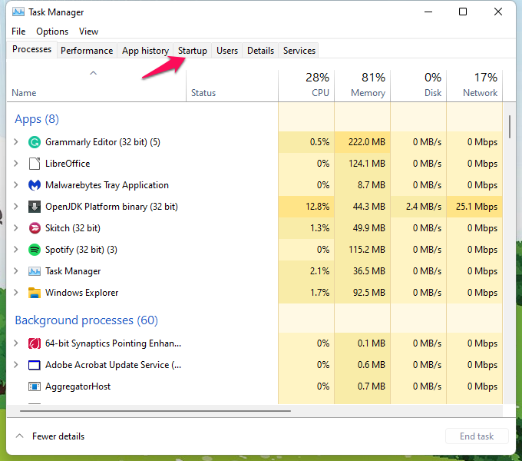The width and height of the screenshot is (522, 461).
Task: Sort processes by Memory column
Action: click(362, 85)
